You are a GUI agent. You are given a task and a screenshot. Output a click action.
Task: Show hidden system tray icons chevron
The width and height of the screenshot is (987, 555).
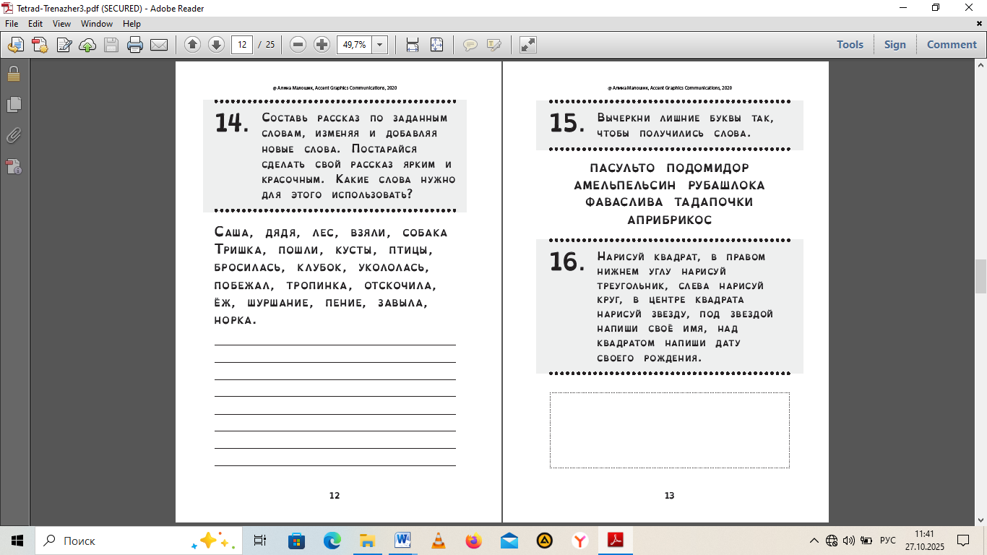click(x=814, y=541)
